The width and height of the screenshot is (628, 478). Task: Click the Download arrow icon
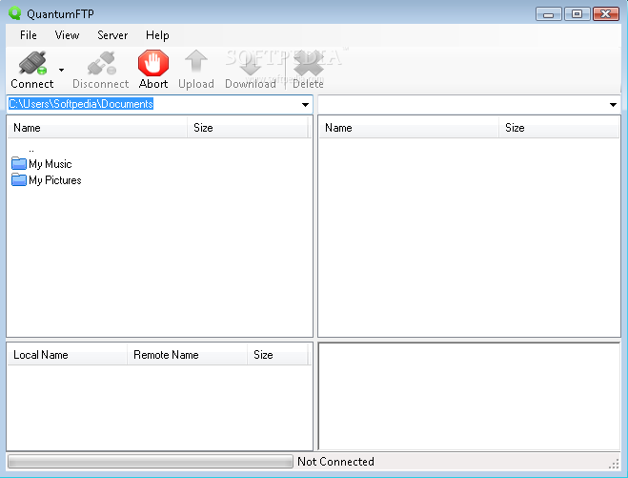click(x=251, y=63)
